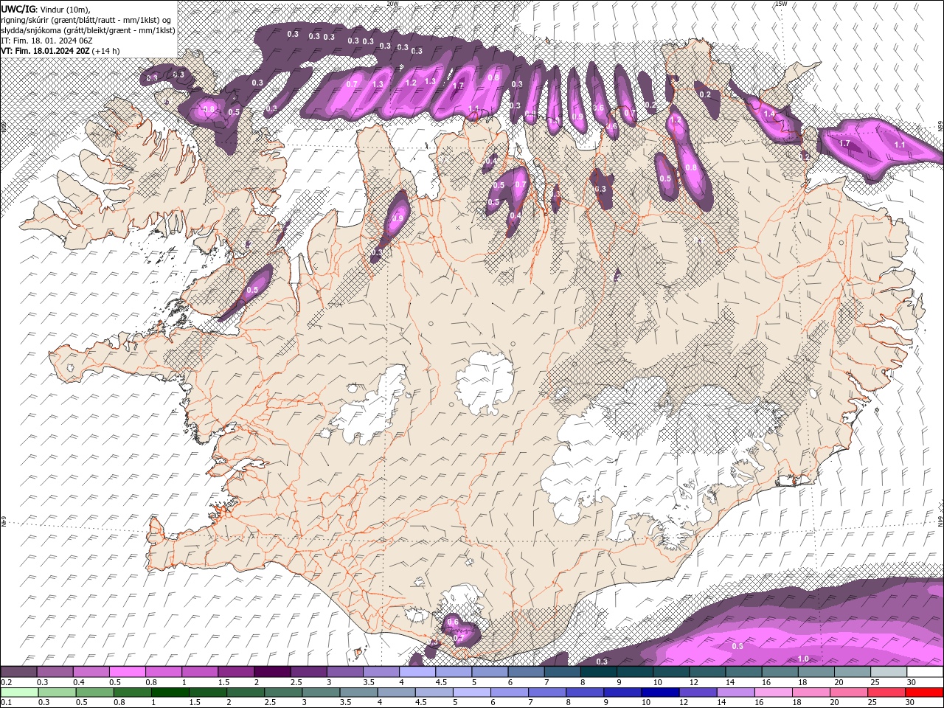Click the '2.5' label in the green legend row

[x=270, y=703]
